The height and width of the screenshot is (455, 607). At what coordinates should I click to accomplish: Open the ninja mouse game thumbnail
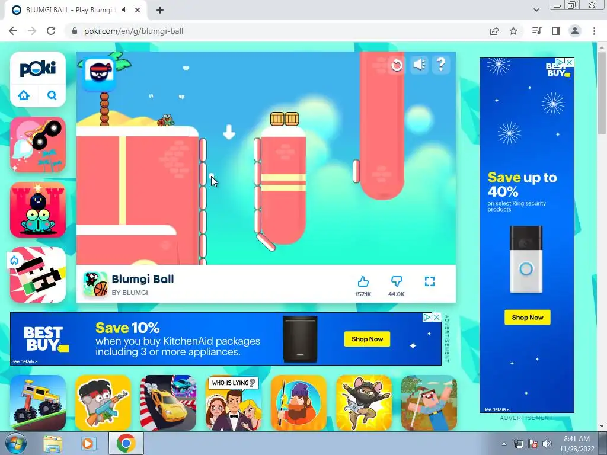click(364, 402)
